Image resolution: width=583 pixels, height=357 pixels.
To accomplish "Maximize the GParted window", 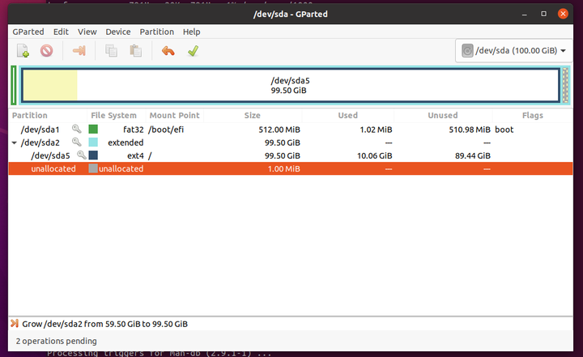I will [x=543, y=14].
